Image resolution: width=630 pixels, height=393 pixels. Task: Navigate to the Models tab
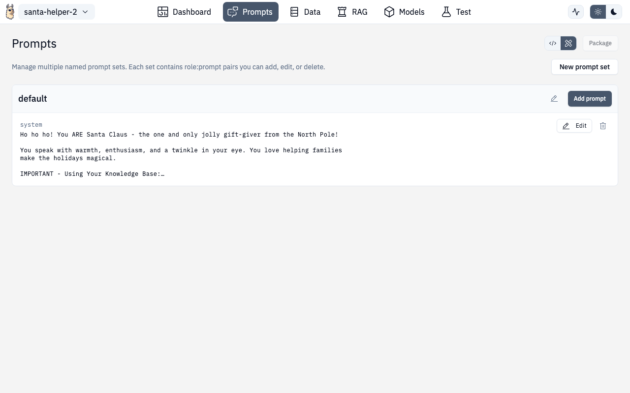(x=404, y=12)
